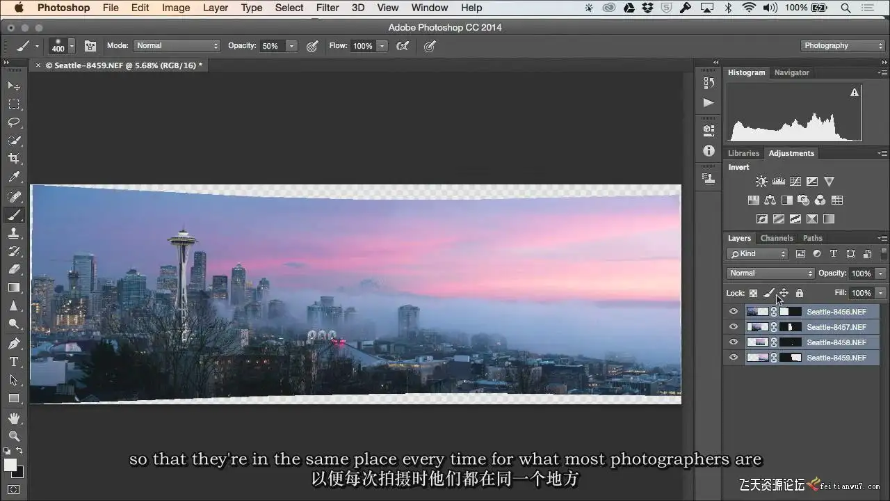Image resolution: width=890 pixels, height=501 pixels.
Task: Select the Clone Stamp tool
Action: pos(14,233)
